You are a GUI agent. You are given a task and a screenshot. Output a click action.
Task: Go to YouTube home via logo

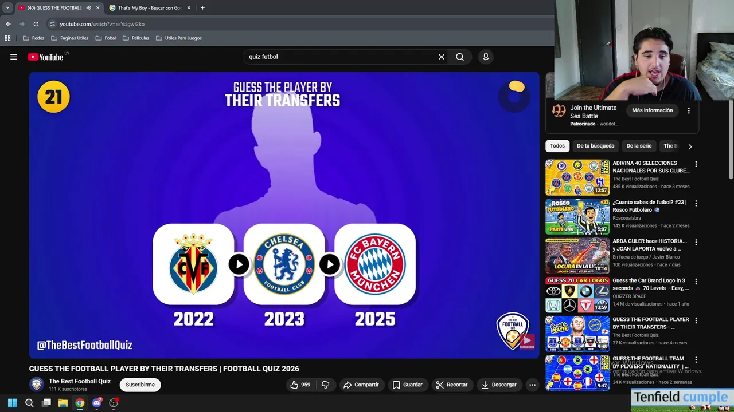tap(45, 57)
